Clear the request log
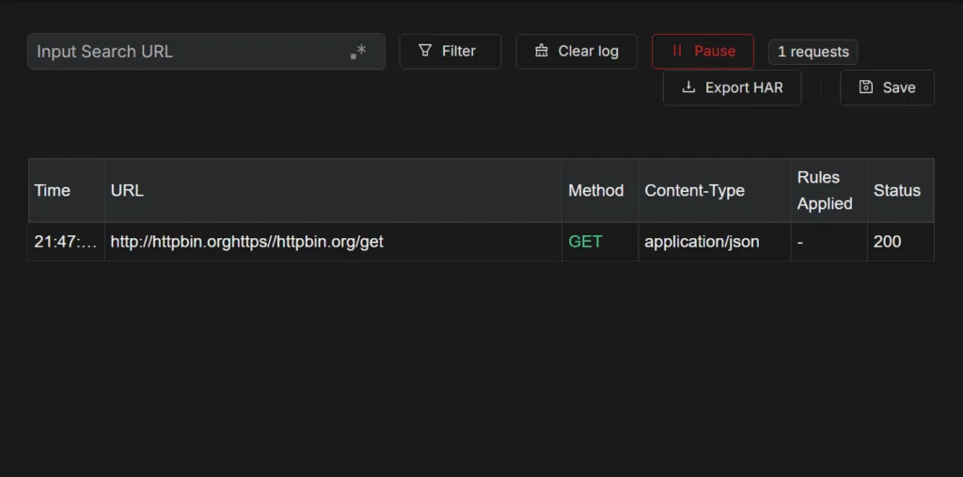The width and height of the screenshot is (963, 477). (x=576, y=51)
